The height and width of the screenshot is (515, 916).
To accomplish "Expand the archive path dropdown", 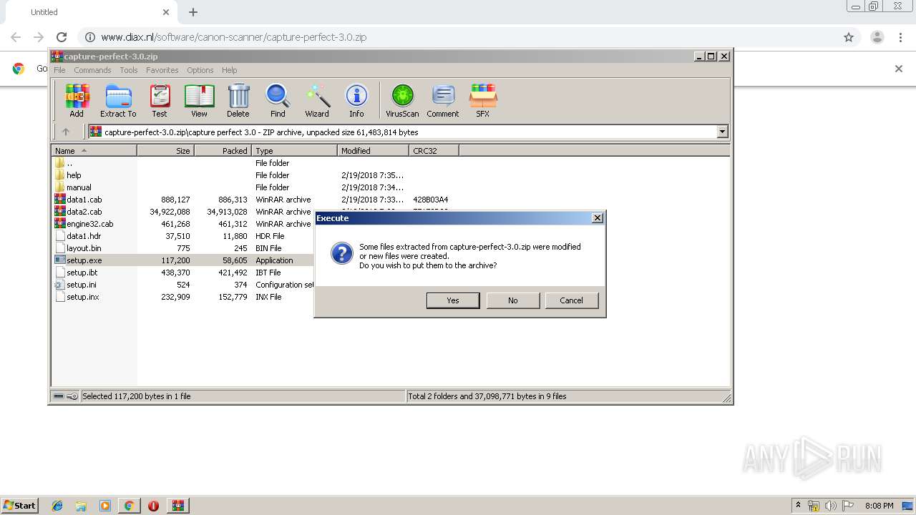I will [x=722, y=132].
